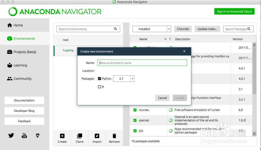Focus the New environment name field

click(142, 63)
